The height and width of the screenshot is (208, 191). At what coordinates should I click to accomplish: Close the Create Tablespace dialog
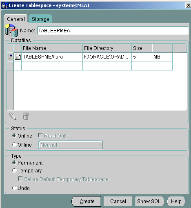(x=189, y=5)
